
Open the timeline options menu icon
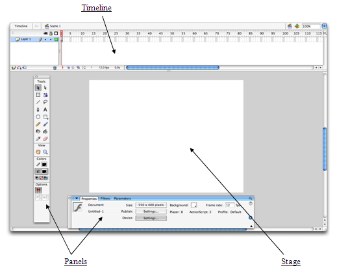(x=325, y=33)
